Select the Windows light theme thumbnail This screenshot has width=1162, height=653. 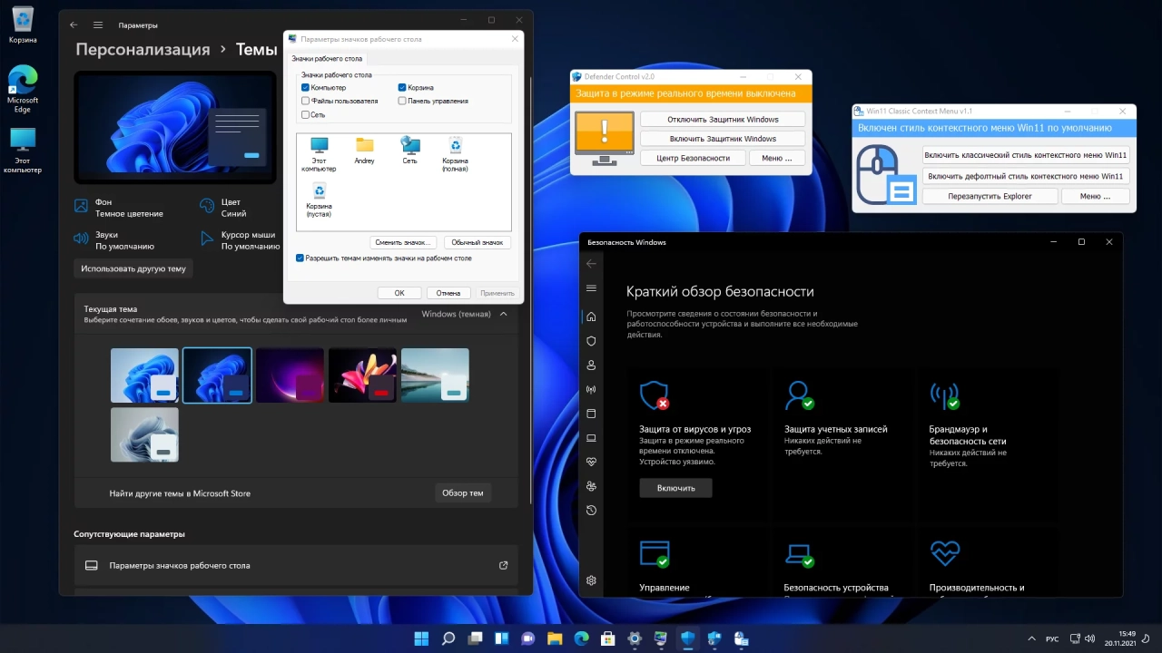tap(144, 375)
